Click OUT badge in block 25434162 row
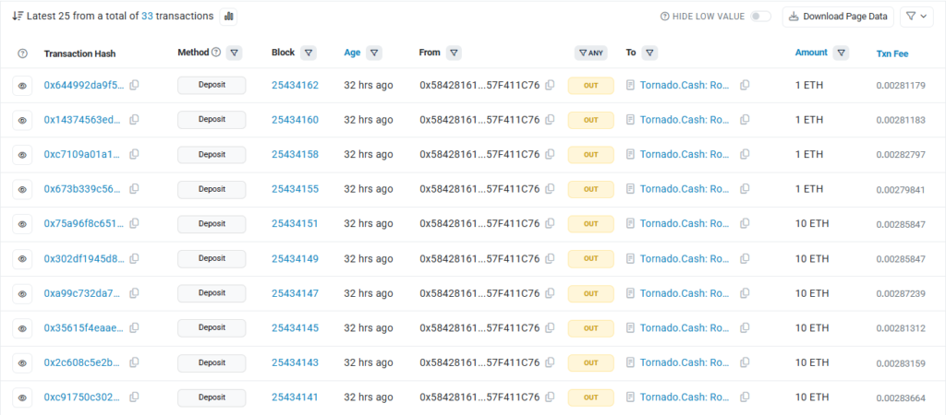 click(x=590, y=86)
